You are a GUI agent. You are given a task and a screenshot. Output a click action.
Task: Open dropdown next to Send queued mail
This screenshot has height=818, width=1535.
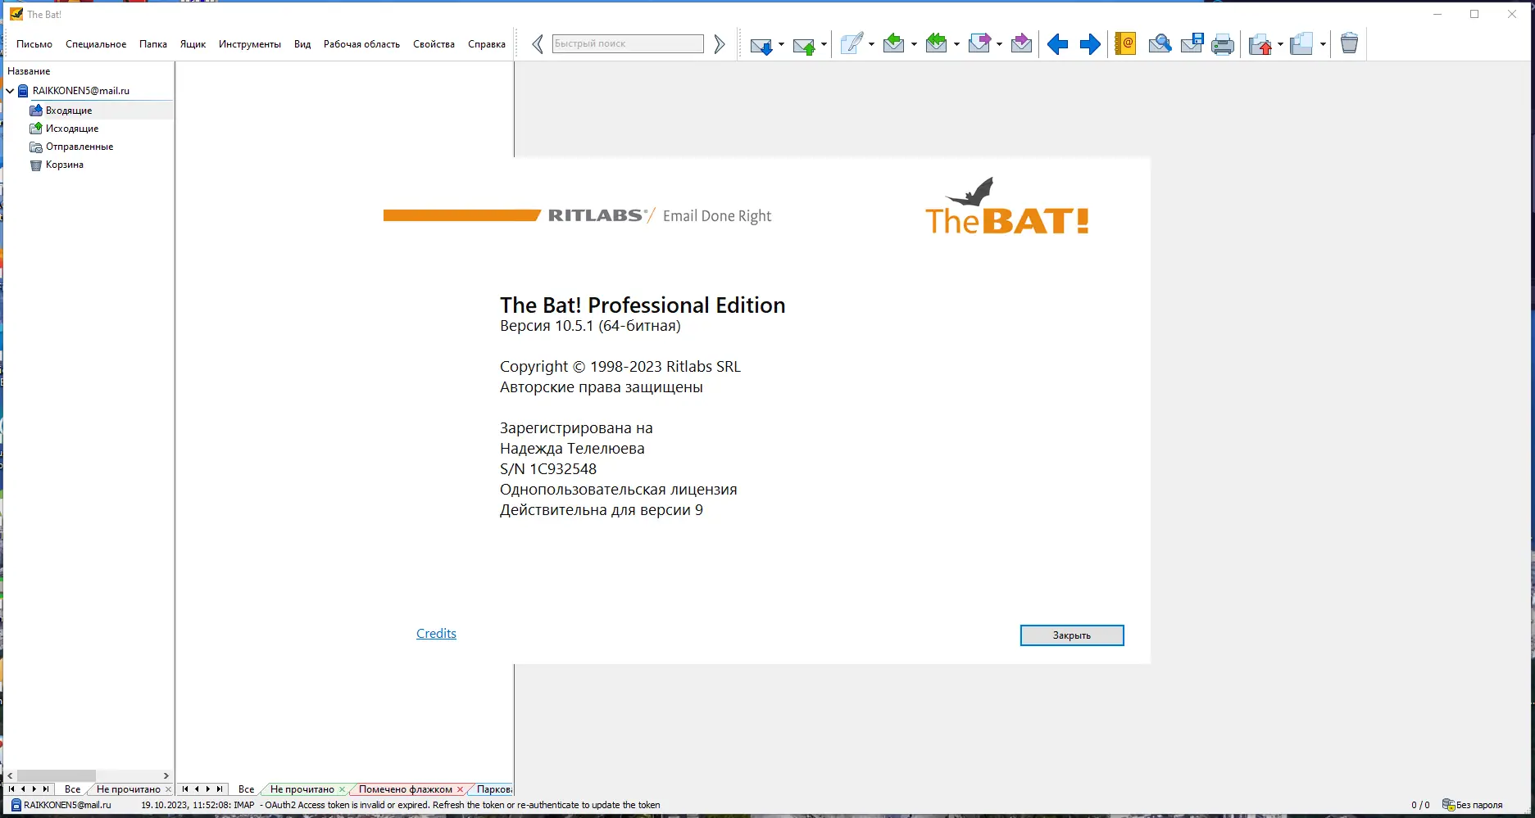point(824,44)
